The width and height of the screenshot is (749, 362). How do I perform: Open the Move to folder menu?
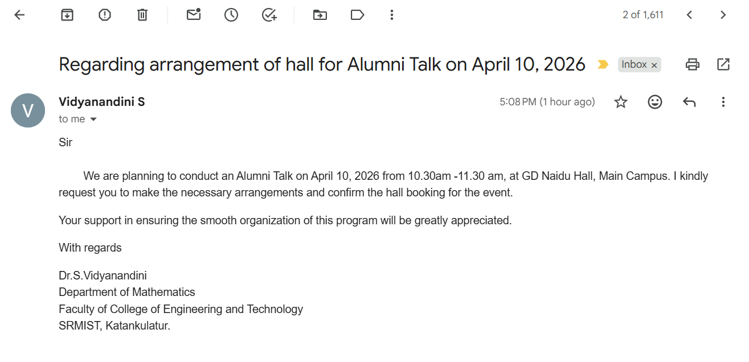tap(320, 15)
